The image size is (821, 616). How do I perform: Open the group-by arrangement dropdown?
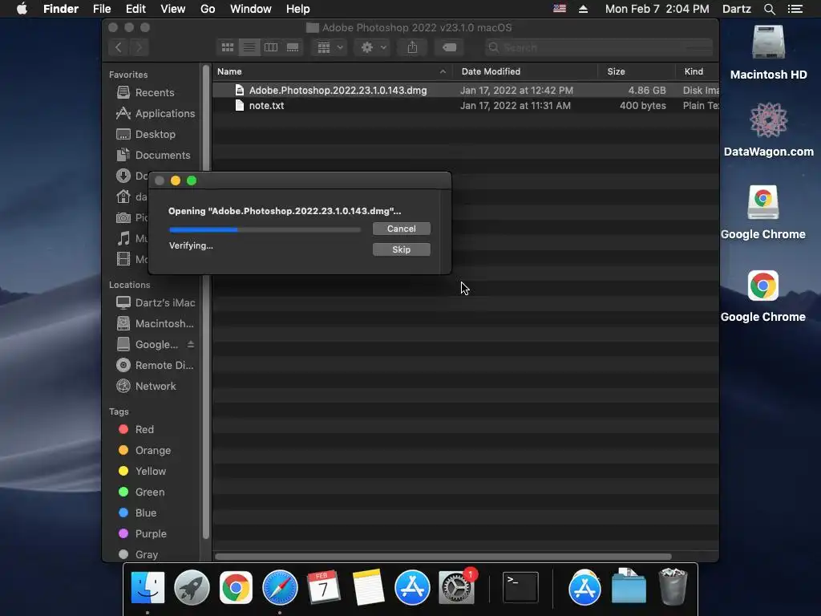[330, 47]
